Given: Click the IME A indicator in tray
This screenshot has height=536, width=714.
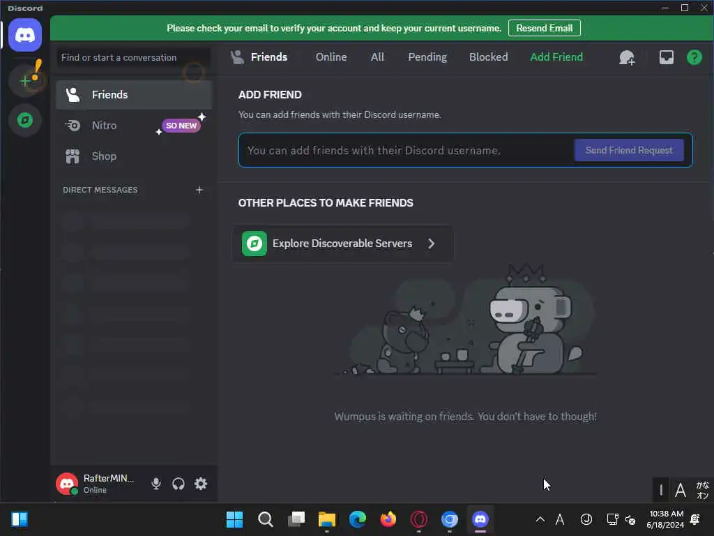Looking at the screenshot, I should [x=560, y=519].
